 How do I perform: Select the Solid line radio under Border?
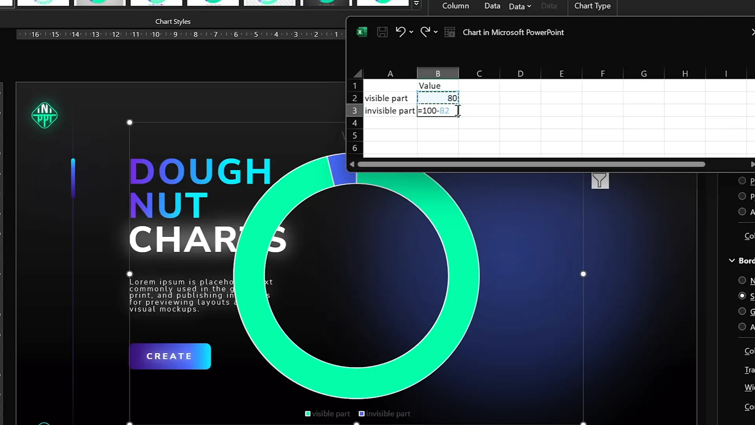pos(742,296)
